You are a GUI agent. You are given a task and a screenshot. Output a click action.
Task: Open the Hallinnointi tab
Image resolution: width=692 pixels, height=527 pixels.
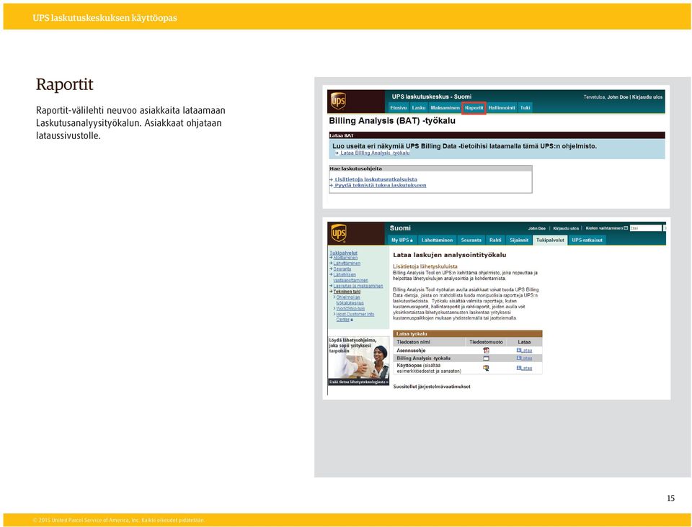pyautogui.click(x=502, y=108)
